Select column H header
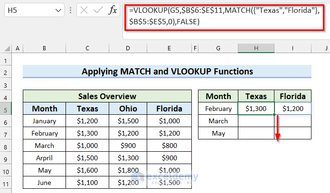330x193 pixels. [256, 48]
